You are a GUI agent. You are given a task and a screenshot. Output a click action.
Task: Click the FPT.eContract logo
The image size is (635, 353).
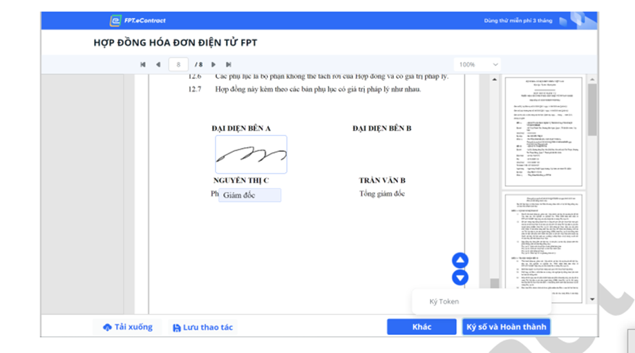pos(138,21)
